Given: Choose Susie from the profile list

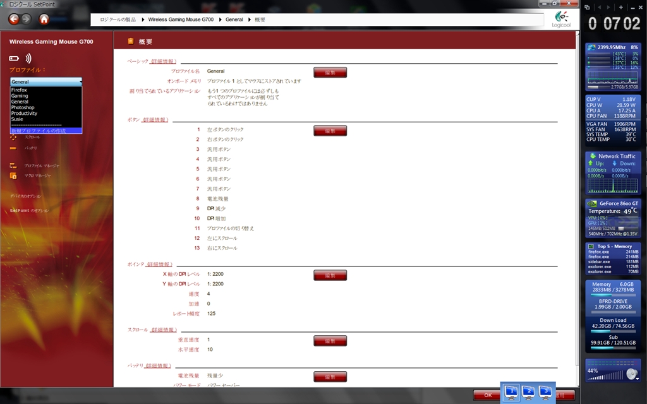Looking at the screenshot, I should click(46, 119).
